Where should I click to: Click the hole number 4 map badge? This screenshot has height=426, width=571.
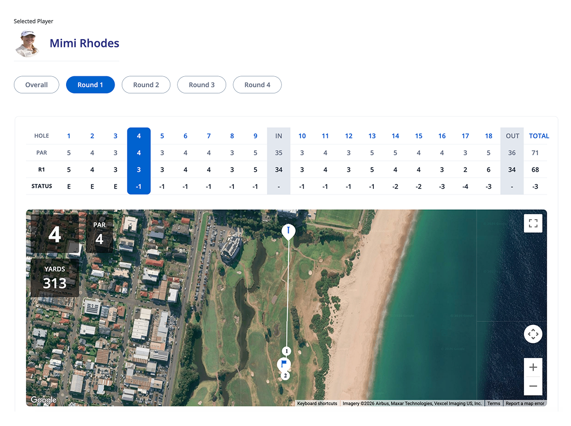[x=55, y=234]
